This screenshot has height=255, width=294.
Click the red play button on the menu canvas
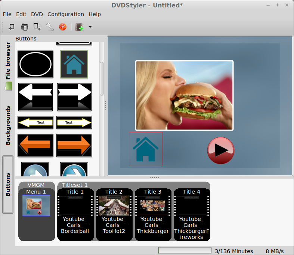point(220,151)
